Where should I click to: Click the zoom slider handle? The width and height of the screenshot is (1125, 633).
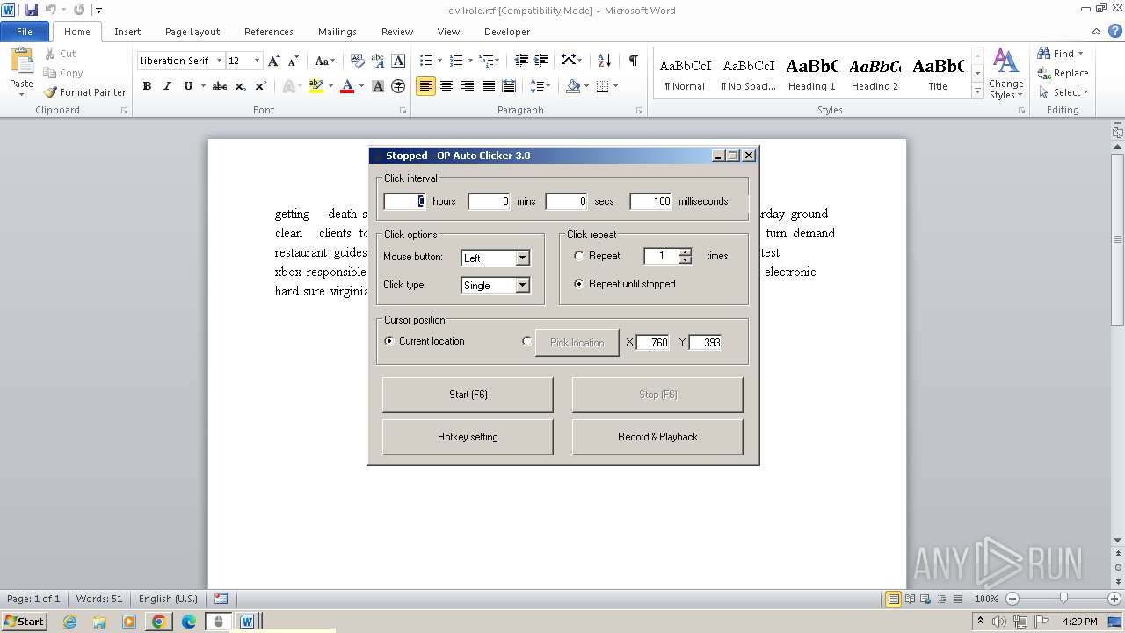pos(1063,599)
